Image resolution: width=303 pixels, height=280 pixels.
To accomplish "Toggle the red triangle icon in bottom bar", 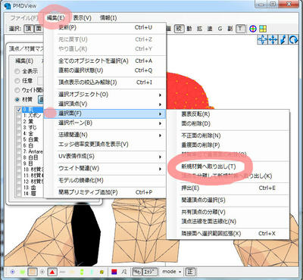I will point(52,272).
